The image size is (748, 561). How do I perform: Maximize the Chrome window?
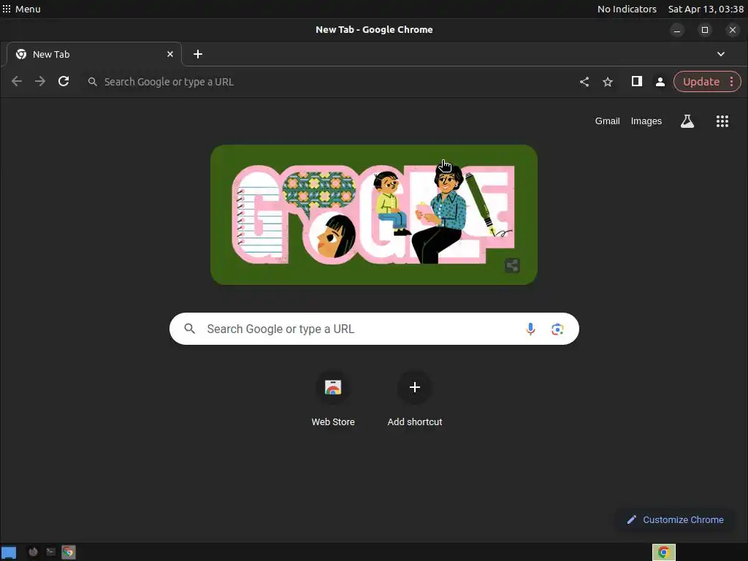point(705,30)
